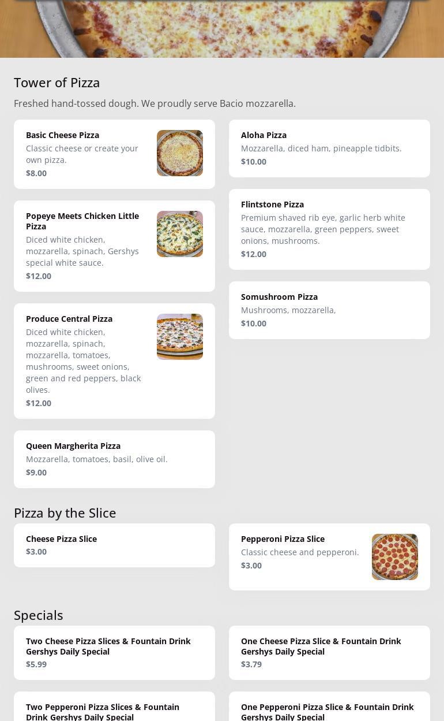Click the Tower of Pizza section heading
This screenshot has width=444, height=721.
[x=57, y=83]
